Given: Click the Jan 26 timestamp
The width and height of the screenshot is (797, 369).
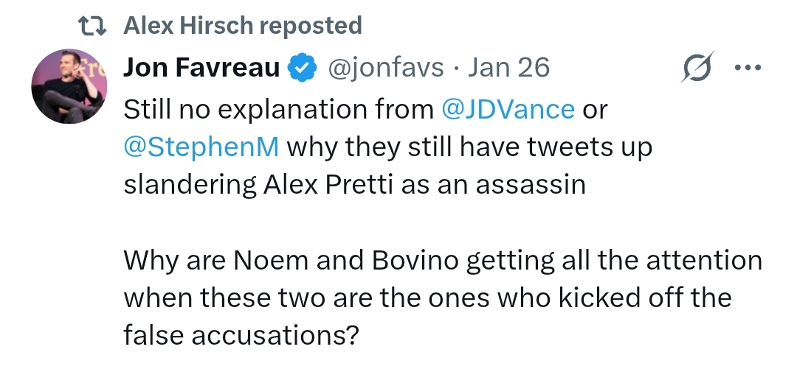Looking at the screenshot, I should 508,67.
